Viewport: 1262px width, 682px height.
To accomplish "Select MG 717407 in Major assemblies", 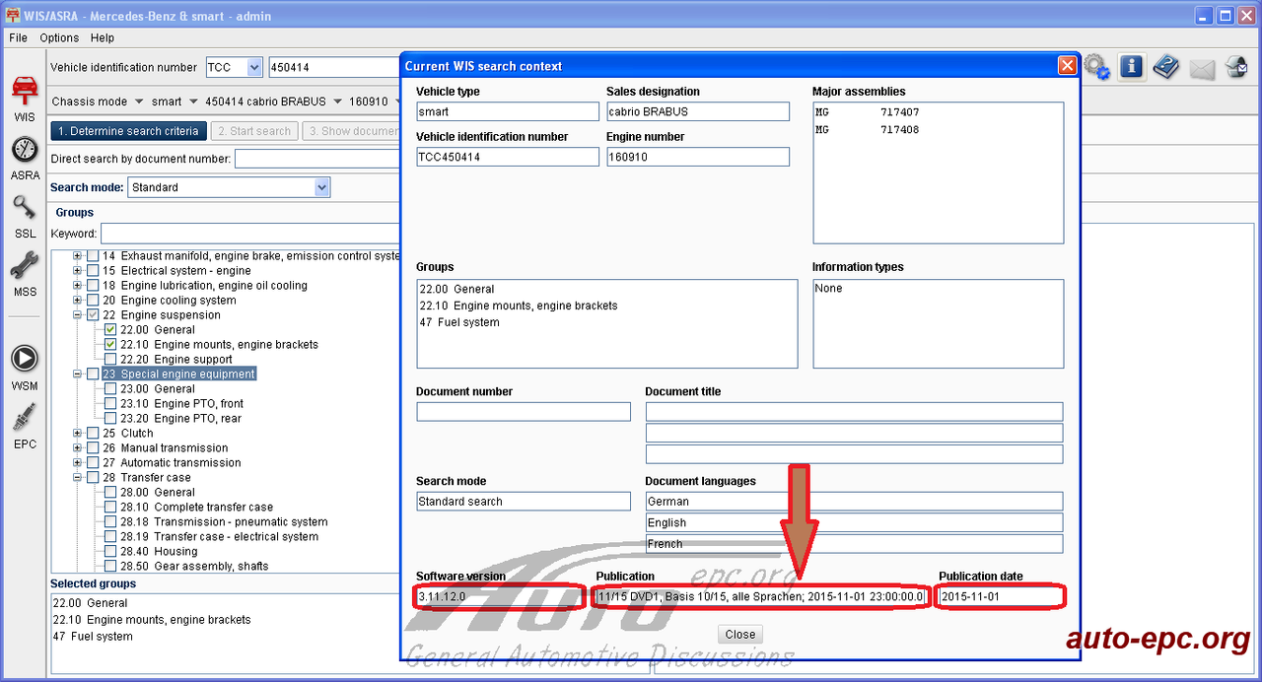I will point(868,112).
